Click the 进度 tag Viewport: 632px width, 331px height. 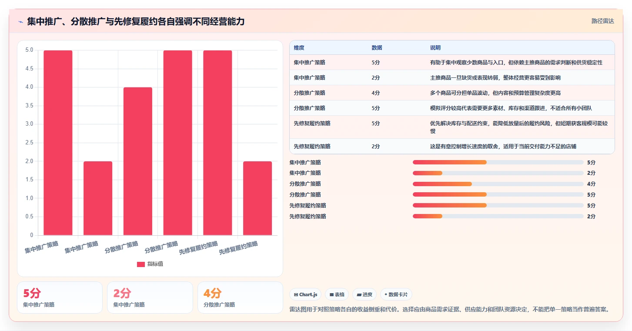coord(364,294)
